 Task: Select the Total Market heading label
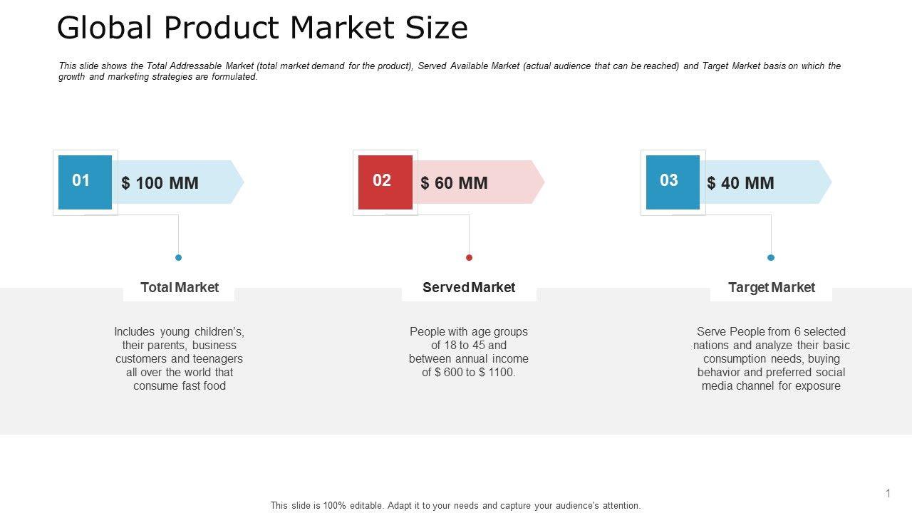179,288
